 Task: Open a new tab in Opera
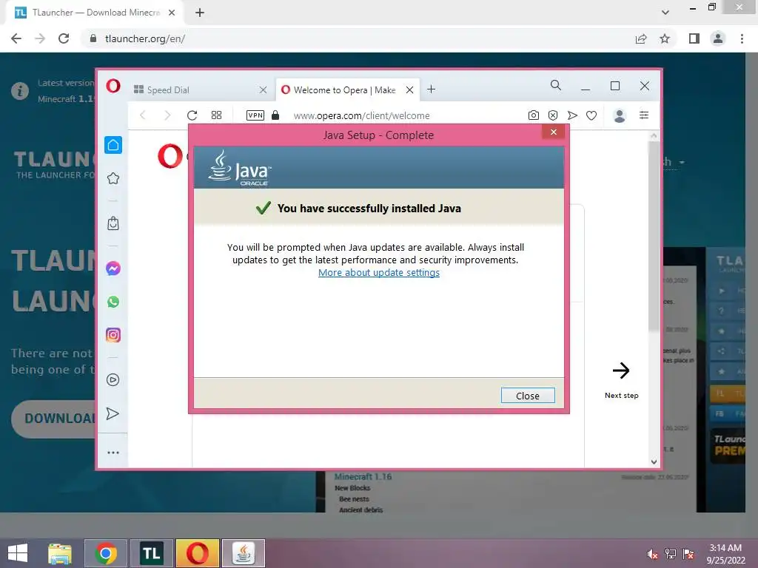pyautogui.click(x=432, y=89)
